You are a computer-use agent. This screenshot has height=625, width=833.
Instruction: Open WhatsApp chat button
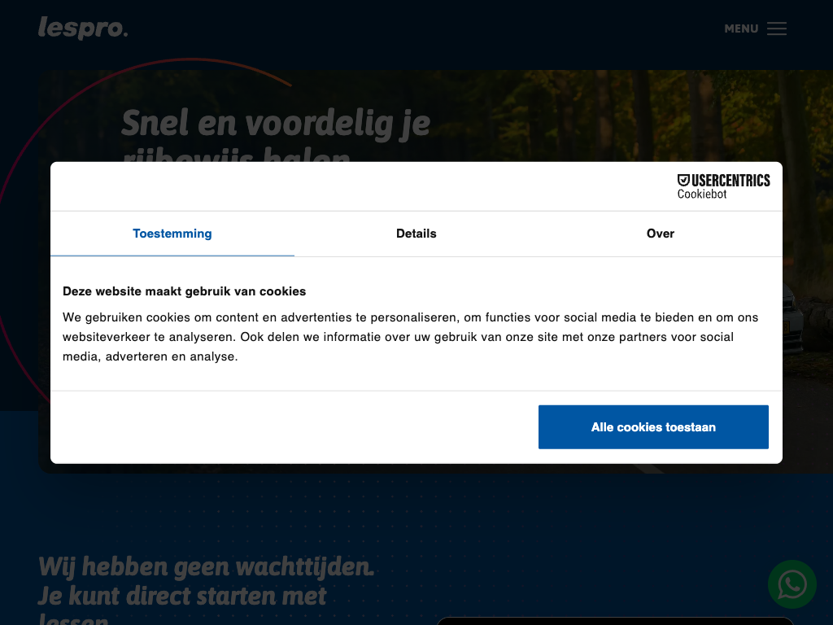tap(792, 584)
